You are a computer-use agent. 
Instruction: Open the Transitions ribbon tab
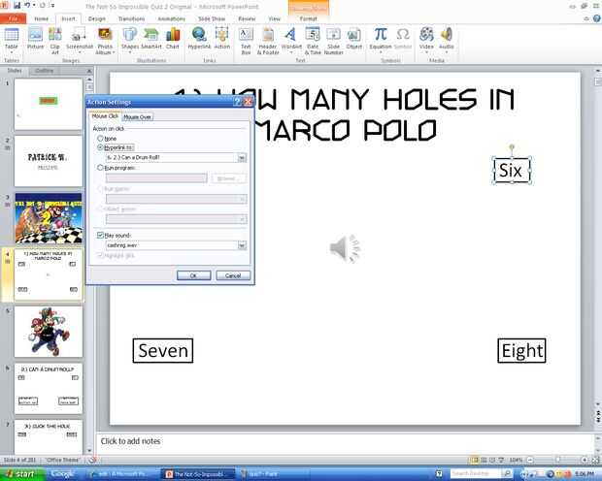pos(132,18)
